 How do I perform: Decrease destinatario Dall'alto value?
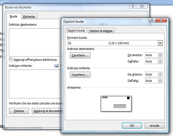(160, 63)
